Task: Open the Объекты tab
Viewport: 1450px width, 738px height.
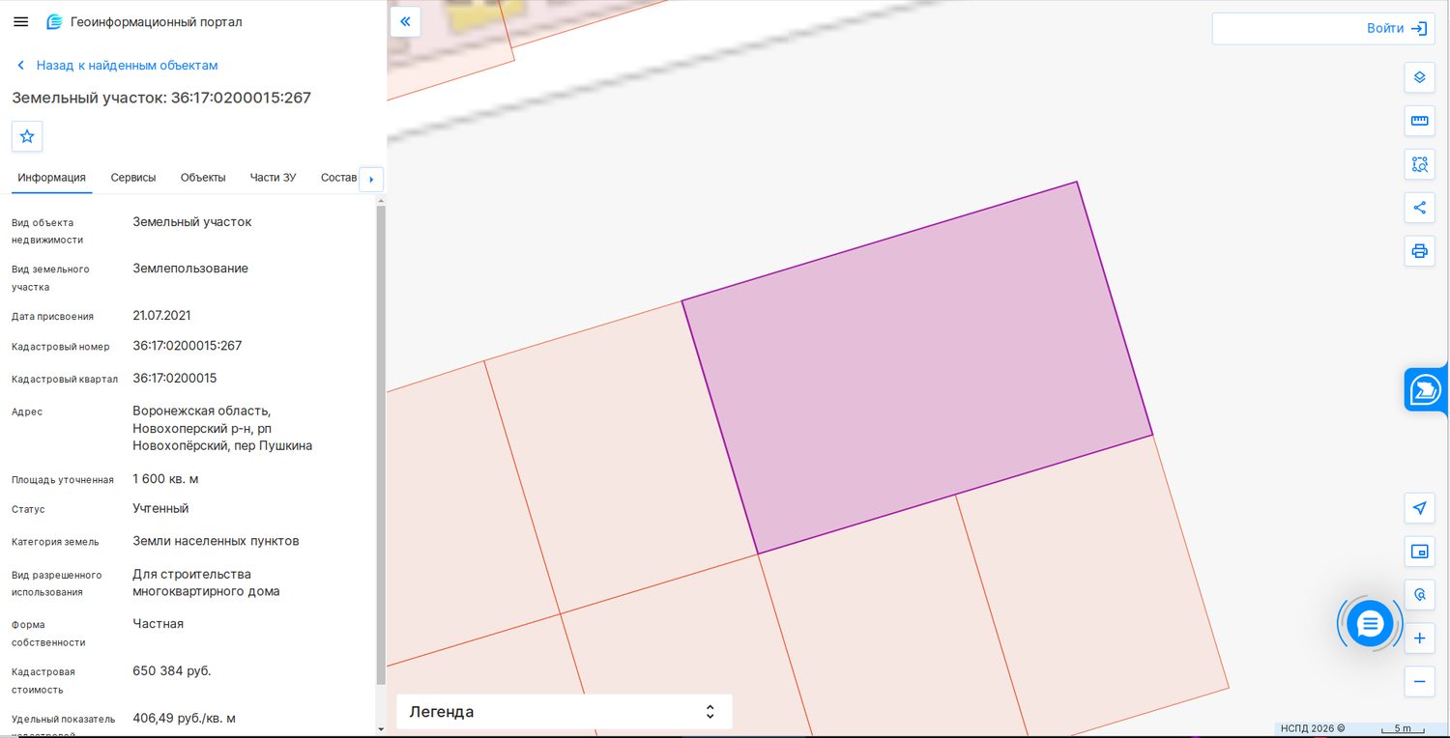Action: [x=203, y=178]
